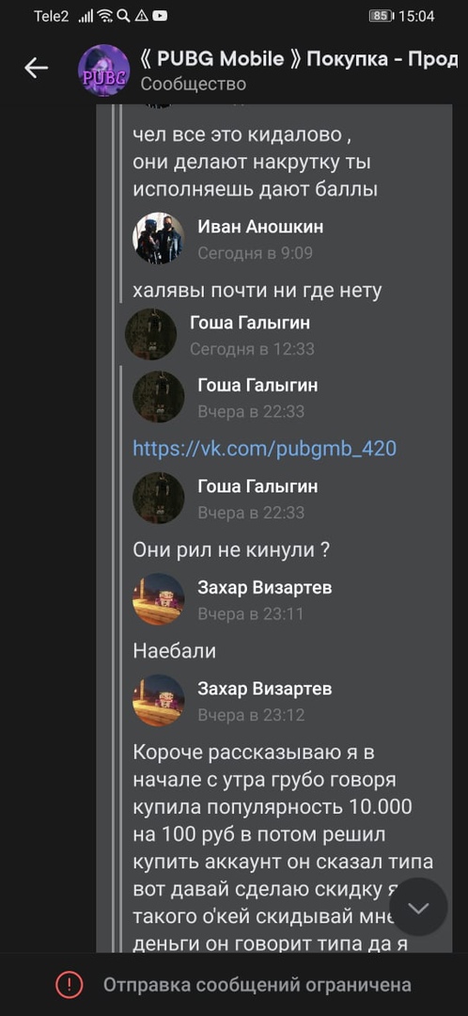Tap the Иван Аношкин name label
468x1016 pixels.
tap(260, 227)
